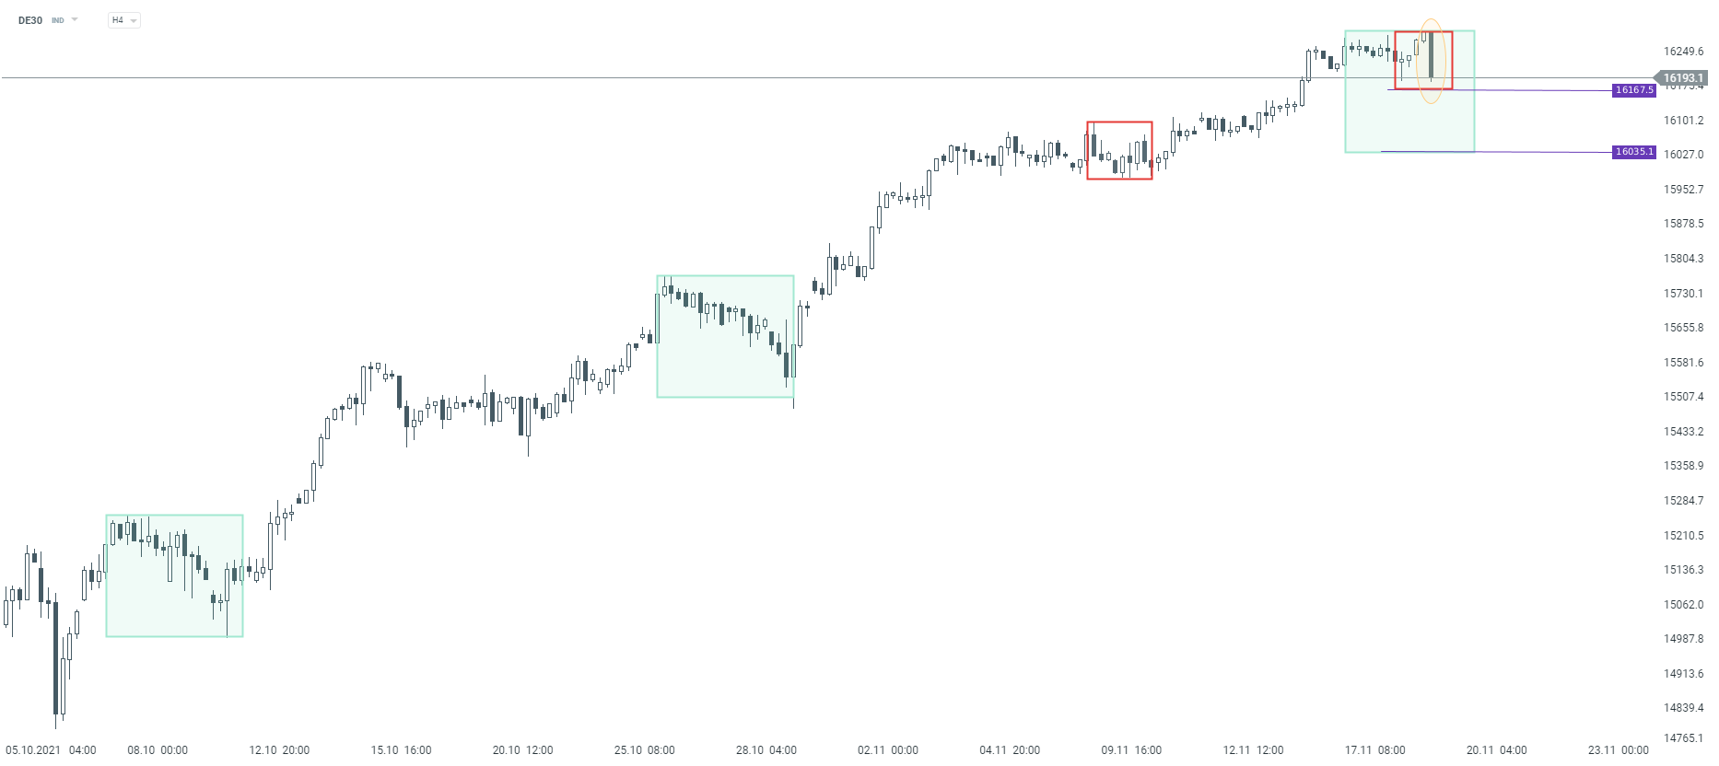Image resolution: width=1719 pixels, height=766 pixels.
Task: Click the 05.10.2021 04:00 time axis label
Action: (51, 750)
